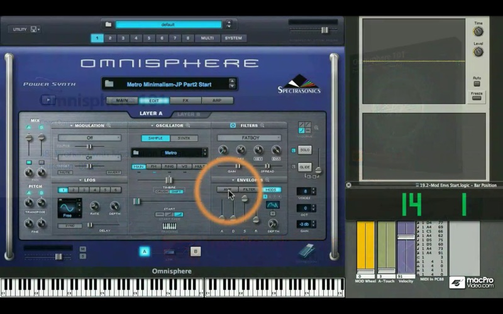Open the SYSTEM tab

(233, 38)
